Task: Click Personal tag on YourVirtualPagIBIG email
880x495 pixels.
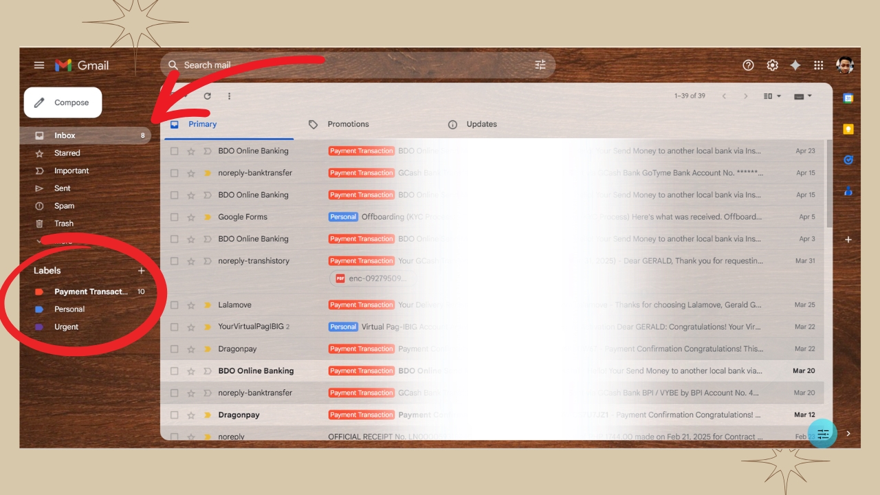Action: point(343,327)
